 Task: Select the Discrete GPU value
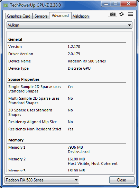79,68
